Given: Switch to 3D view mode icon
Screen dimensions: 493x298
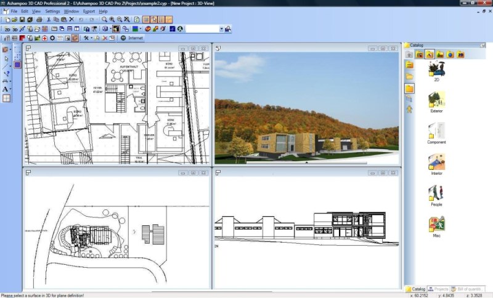Looking at the screenshot, I should pyautogui.click(x=14, y=29).
